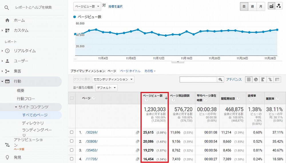Open 概要 under 行動

(21, 91)
